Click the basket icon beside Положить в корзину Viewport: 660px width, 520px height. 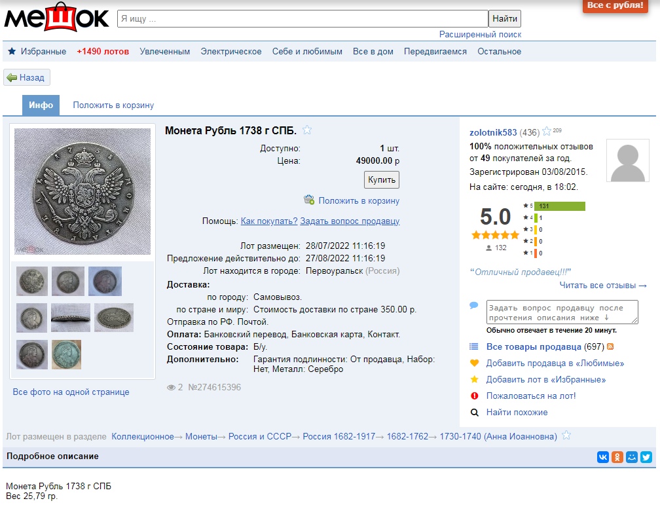click(x=309, y=200)
